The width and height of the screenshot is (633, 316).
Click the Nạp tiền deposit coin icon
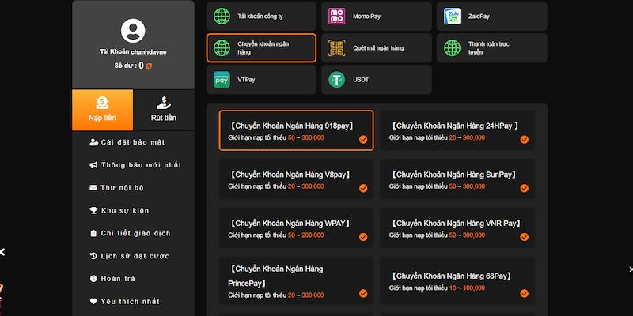(x=102, y=103)
